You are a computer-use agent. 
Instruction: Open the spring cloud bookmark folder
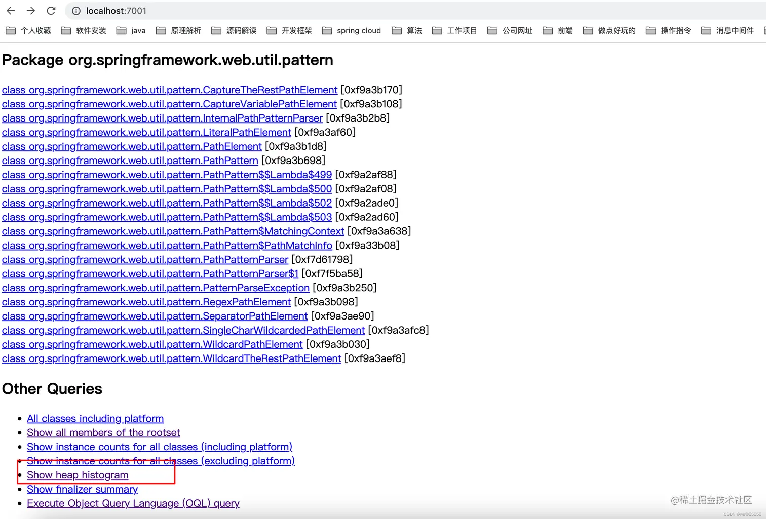[352, 31]
